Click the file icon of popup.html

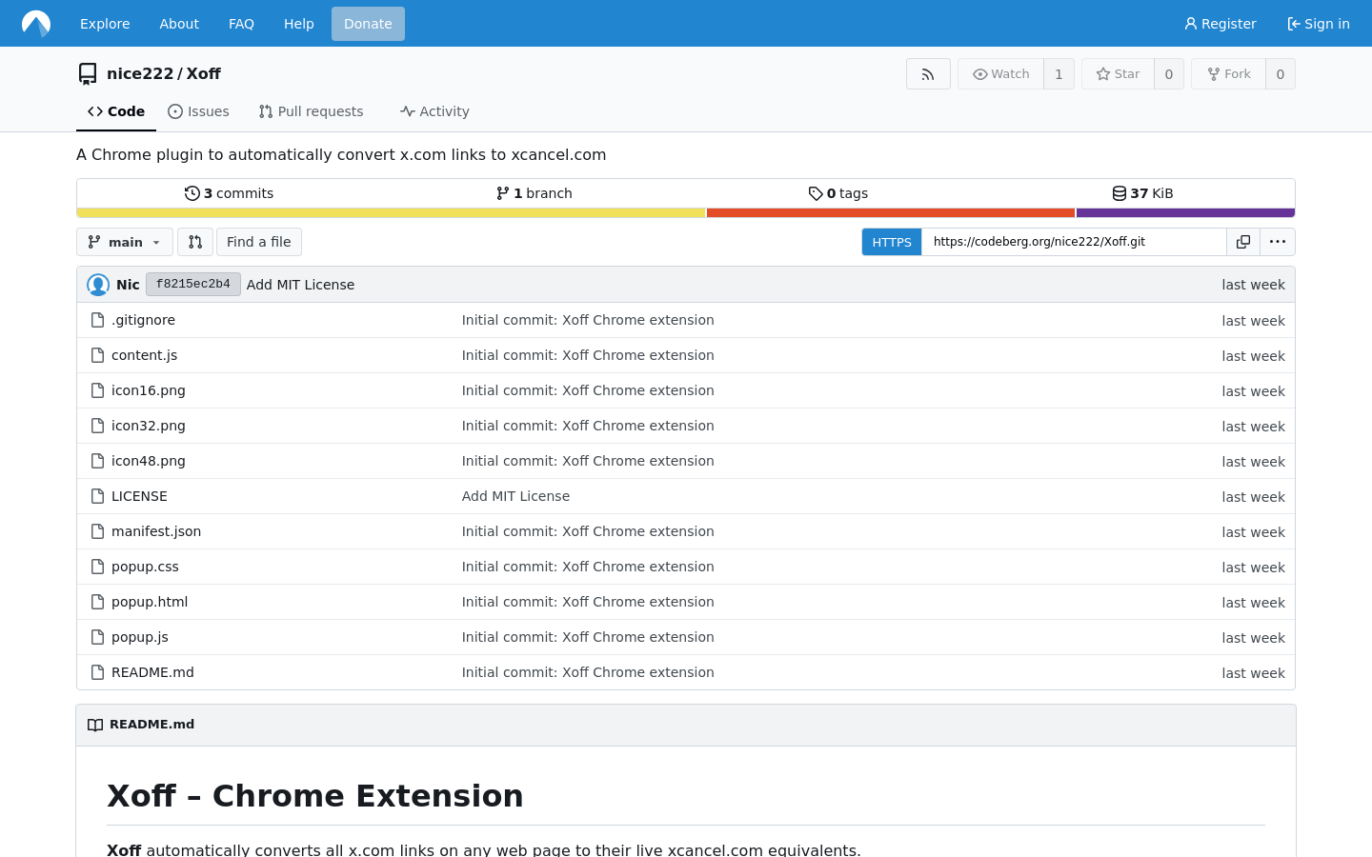(97, 602)
